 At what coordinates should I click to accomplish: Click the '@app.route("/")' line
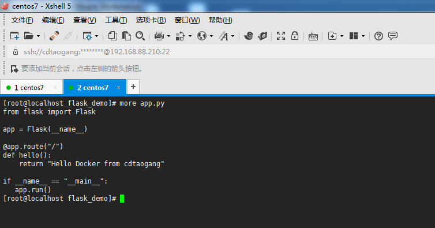[33, 147]
